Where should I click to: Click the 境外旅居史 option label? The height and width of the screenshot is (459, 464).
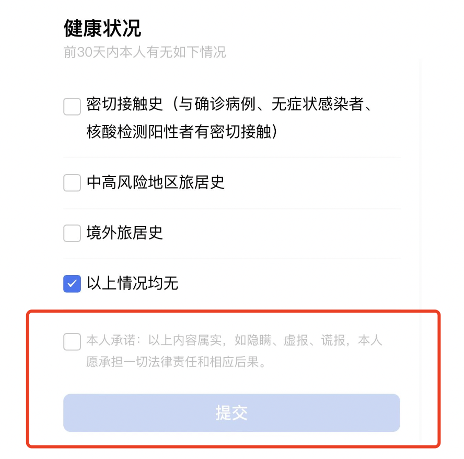(x=125, y=233)
